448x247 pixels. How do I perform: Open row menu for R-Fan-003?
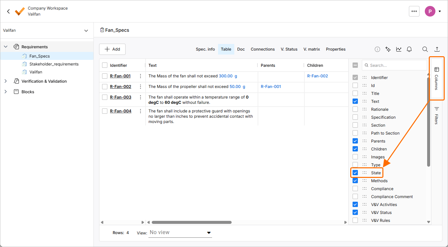click(140, 97)
